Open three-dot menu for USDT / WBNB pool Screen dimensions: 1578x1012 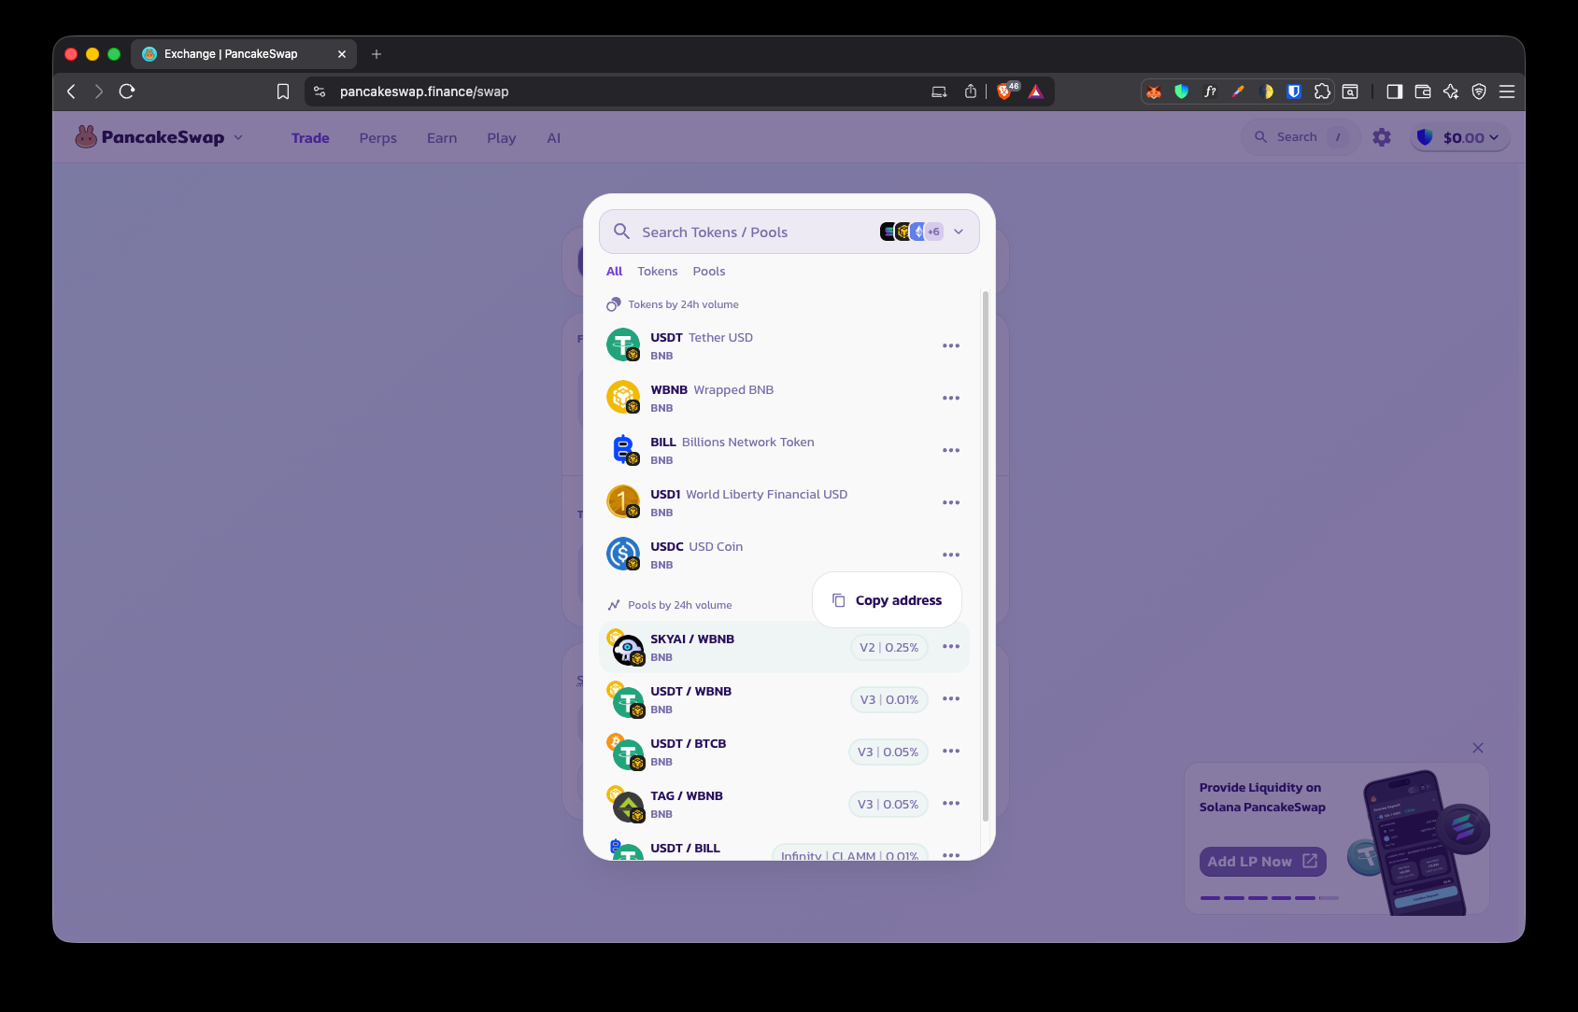tap(951, 698)
